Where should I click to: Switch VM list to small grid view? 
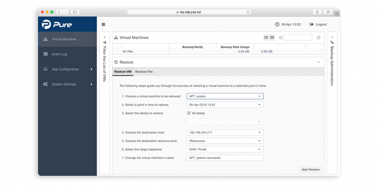click(266, 37)
